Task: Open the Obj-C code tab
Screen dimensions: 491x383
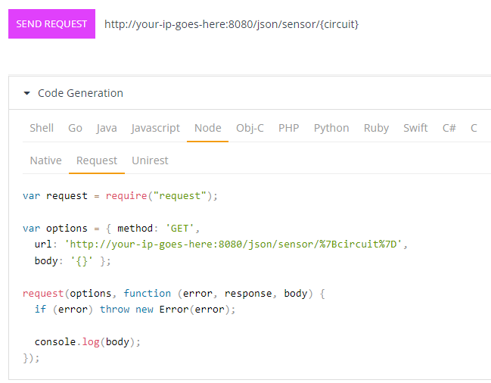Action: tap(250, 128)
